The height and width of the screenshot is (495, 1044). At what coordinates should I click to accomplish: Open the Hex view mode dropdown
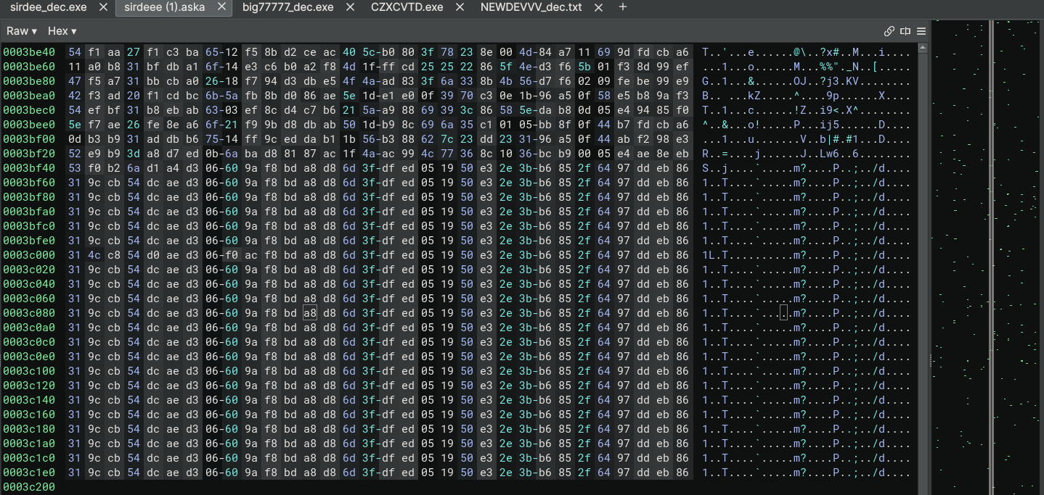pyautogui.click(x=62, y=31)
